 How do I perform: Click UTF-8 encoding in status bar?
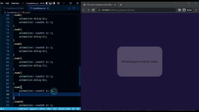(42, 109)
